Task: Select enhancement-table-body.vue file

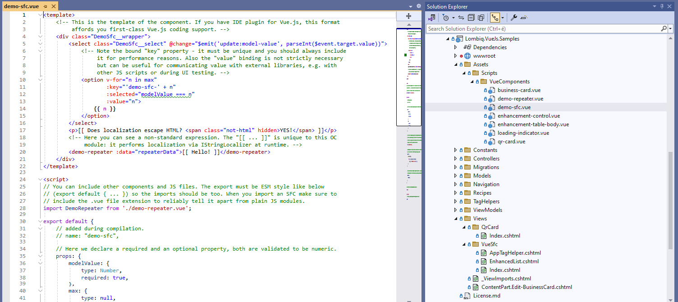Action: point(533,124)
